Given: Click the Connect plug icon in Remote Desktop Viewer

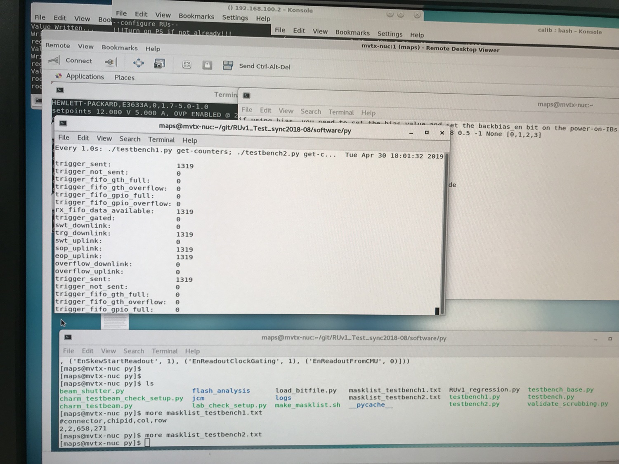Looking at the screenshot, I should coord(54,61).
